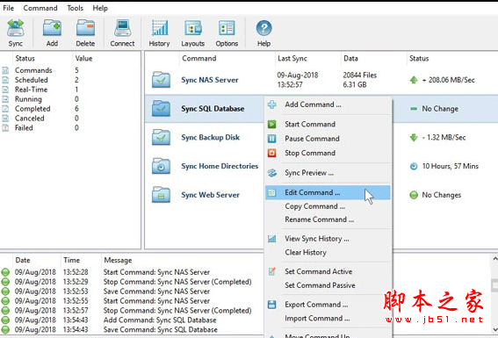Select the Sync SQL Database command name

(x=213, y=109)
